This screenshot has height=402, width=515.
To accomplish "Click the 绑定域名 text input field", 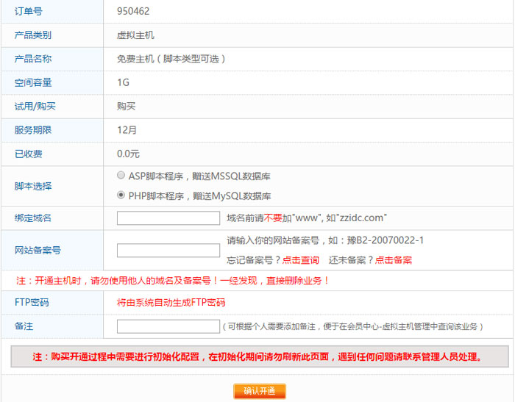I will pos(168,218).
